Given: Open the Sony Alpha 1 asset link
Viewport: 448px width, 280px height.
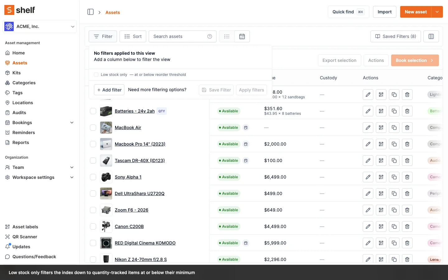Looking at the screenshot, I should (x=128, y=177).
